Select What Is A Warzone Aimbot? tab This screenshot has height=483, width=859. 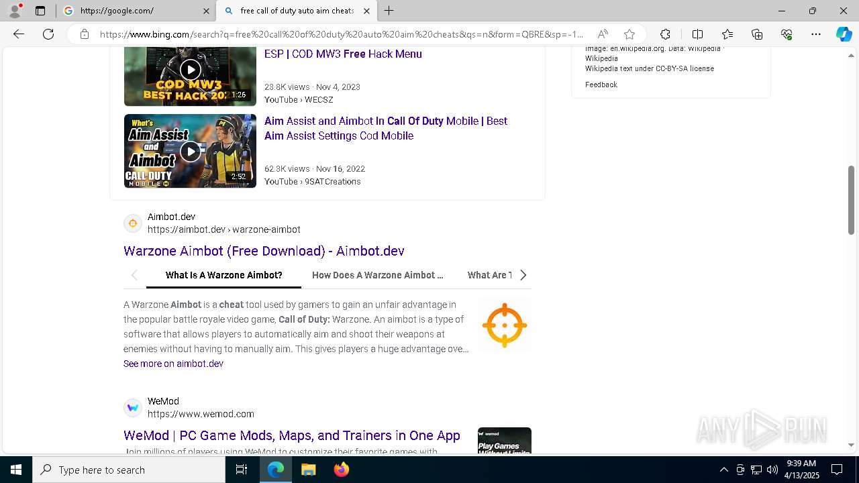pyautogui.click(x=223, y=275)
